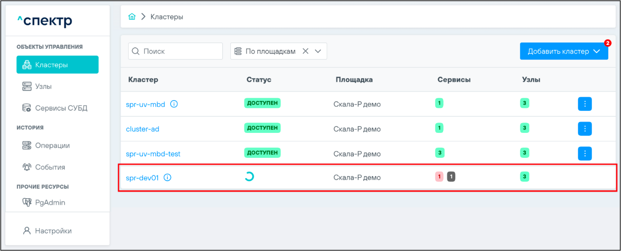Click info icon next to spr-dev01

point(167,178)
